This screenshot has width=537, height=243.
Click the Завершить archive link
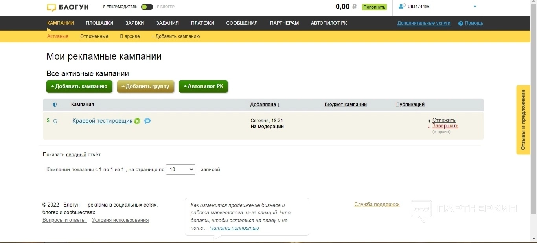tap(445, 126)
